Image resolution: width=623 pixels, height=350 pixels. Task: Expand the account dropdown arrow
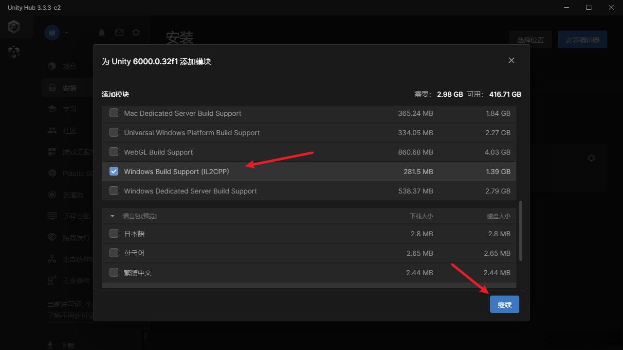tap(66, 33)
